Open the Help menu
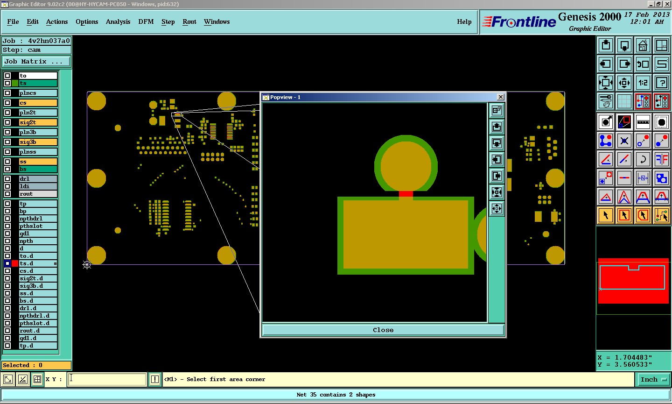 (464, 21)
